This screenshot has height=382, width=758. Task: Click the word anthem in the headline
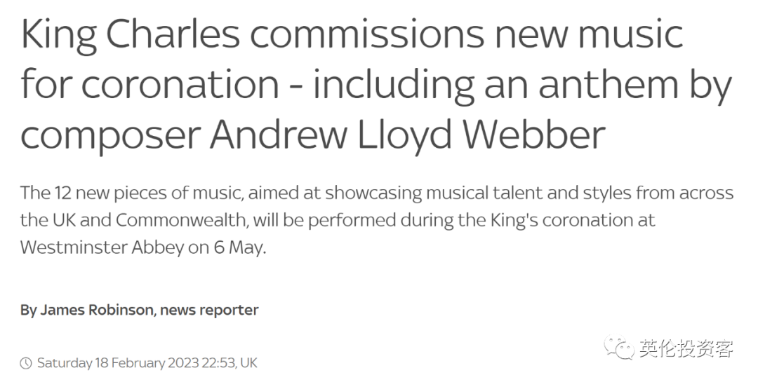tap(608, 83)
